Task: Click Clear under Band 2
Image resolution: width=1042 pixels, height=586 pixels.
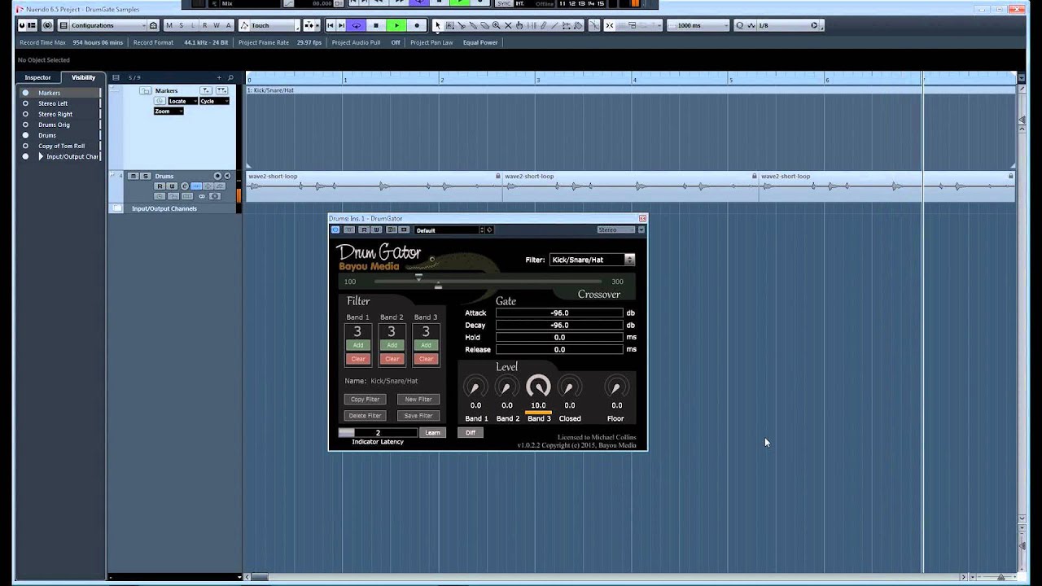Action: [392, 359]
